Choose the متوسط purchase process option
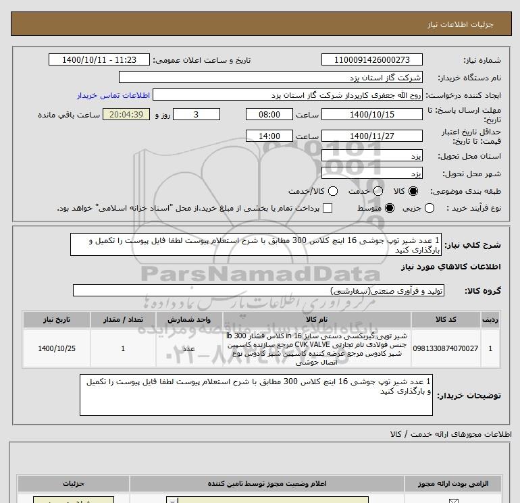Image resolution: width=520 pixels, height=503 pixels. tap(390, 208)
